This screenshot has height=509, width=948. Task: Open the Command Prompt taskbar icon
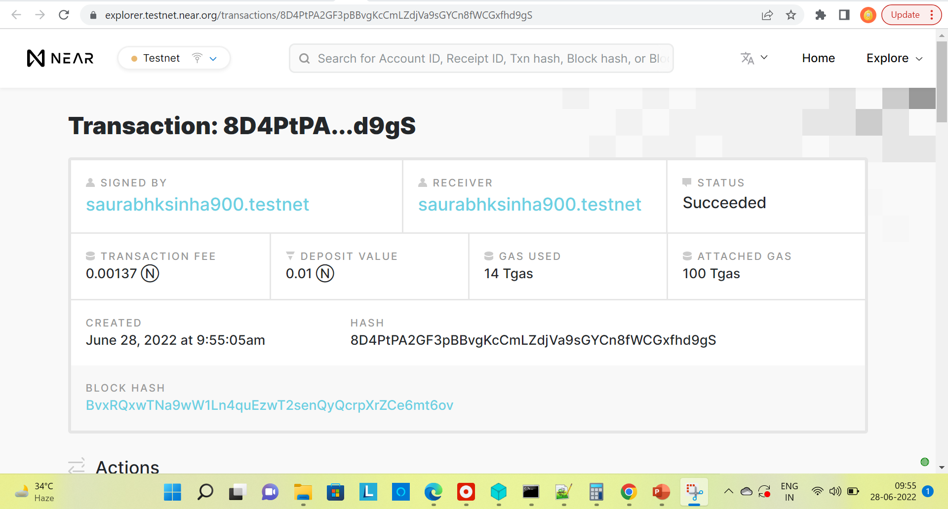tap(531, 492)
